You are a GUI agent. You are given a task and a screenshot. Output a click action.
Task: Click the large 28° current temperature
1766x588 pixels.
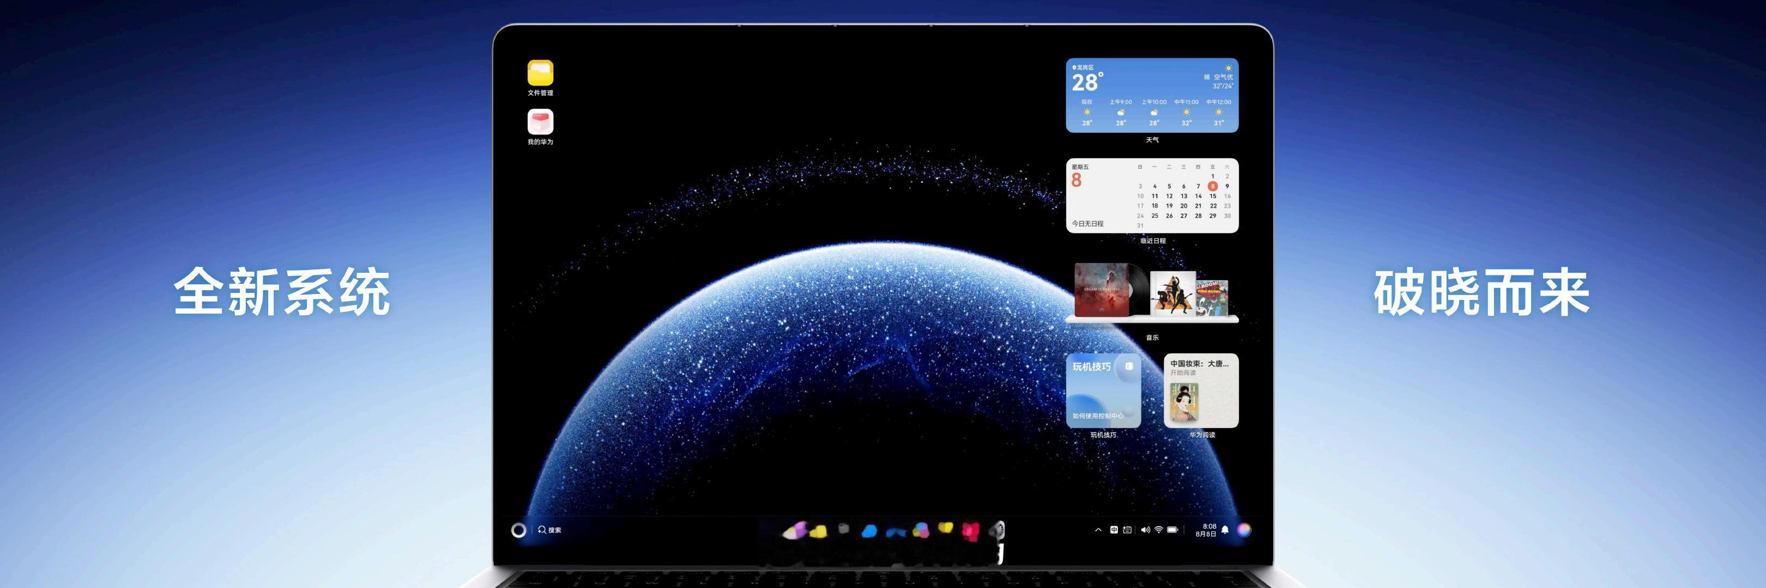point(1087,83)
